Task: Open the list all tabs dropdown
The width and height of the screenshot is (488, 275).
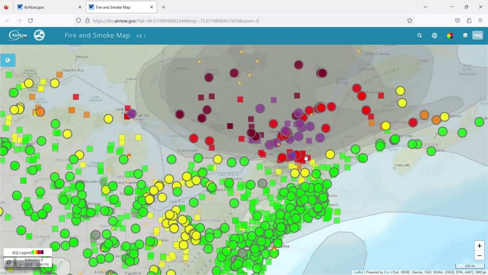Action: pyautogui.click(x=425, y=7)
